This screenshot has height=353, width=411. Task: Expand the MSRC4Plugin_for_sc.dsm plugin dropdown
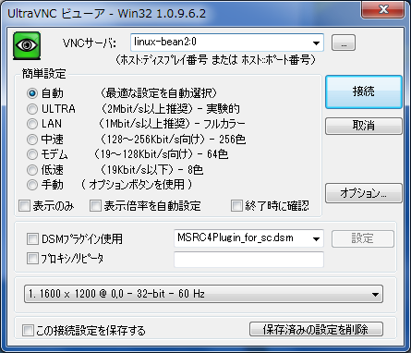pyautogui.click(x=316, y=238)
